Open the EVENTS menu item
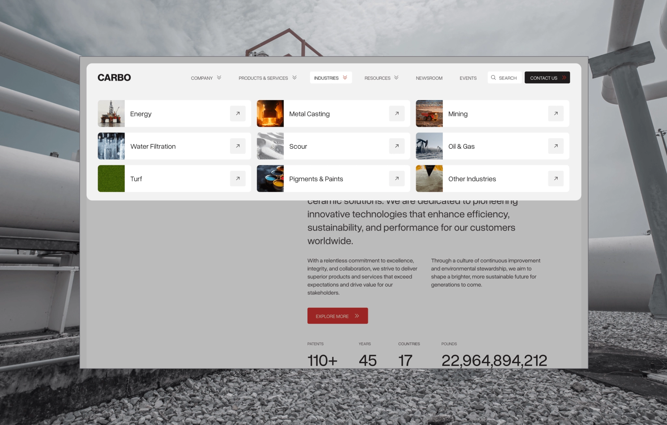 click(x=468, y=78)
